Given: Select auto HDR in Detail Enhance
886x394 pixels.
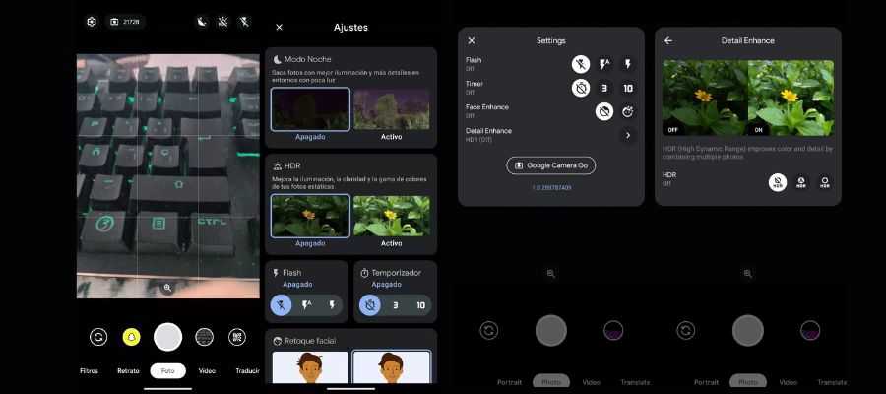Looking at the screenshot, I should point(800,182).
